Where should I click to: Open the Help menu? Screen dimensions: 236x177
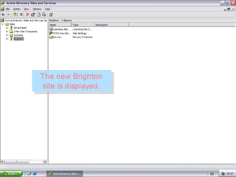[x=48, y=9]
